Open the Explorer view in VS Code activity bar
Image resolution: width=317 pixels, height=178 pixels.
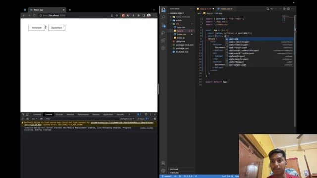coord(163,10)
